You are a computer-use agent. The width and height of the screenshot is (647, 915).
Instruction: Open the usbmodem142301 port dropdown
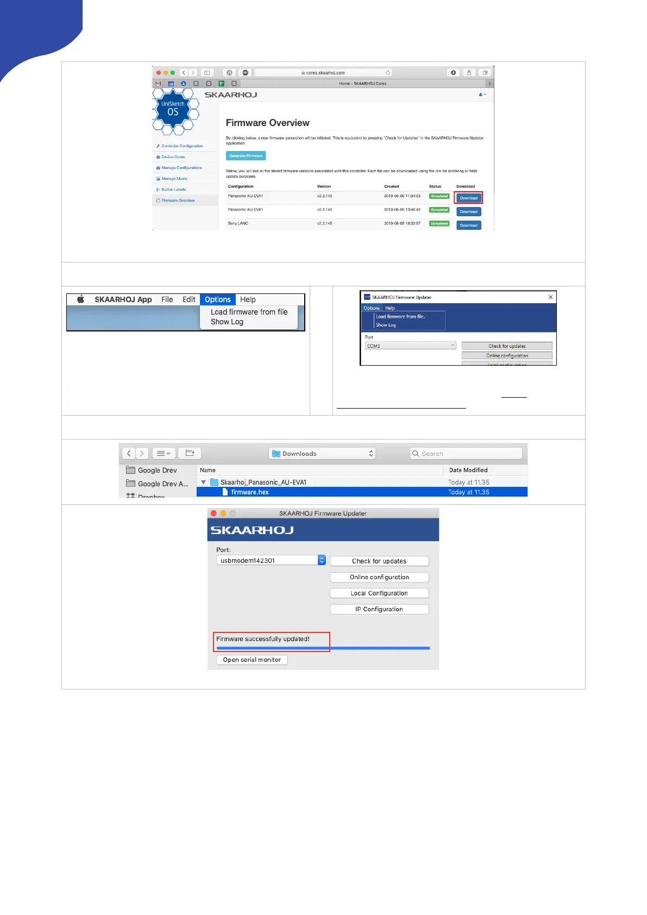tap(271, 560)
